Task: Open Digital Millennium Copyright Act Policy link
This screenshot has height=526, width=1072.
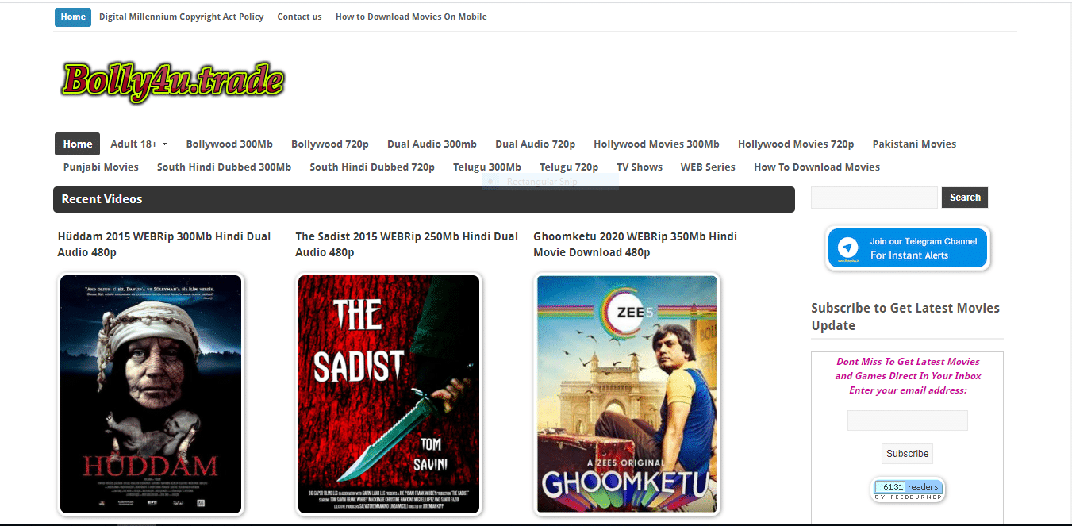Action: click(x=182, y=17)
